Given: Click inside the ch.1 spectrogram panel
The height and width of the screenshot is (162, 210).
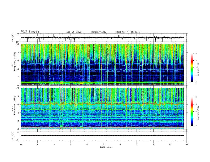Looking at the screenshot, I should click(x=102, y=65).
